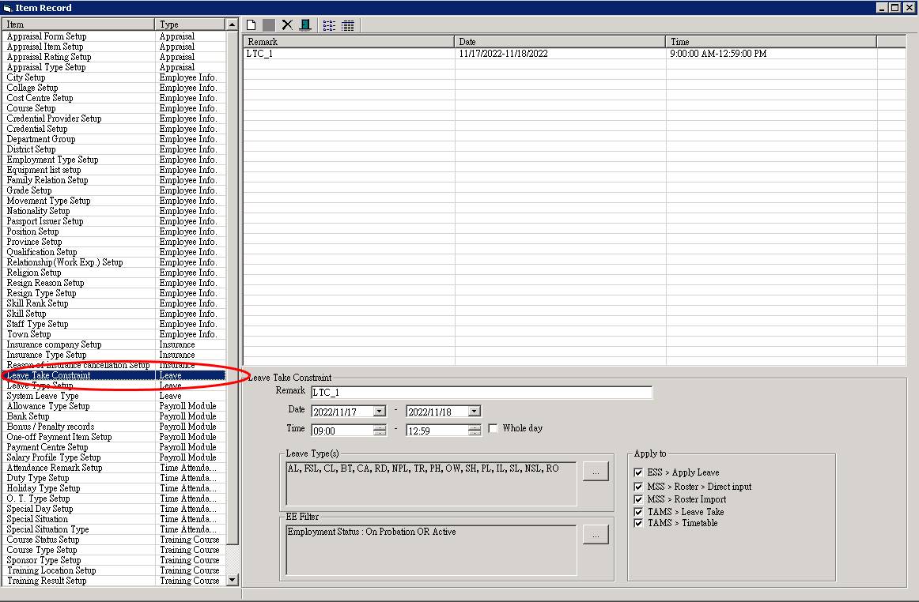Disable TAMS > Timetable option
Viewport: 919px width, 602px height.
pyautogui.click(x=637, y=522)
